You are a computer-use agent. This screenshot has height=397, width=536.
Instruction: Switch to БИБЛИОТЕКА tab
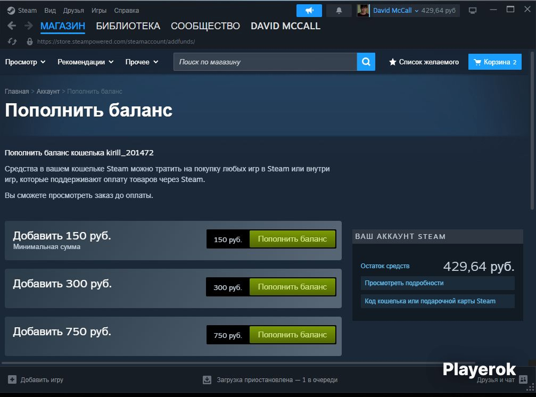click(x=128, y=26)
